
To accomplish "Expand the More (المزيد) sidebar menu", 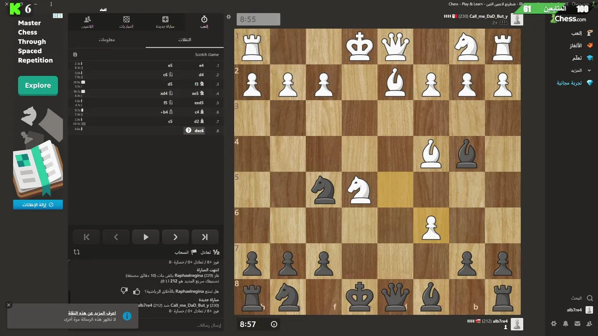I will pos(581,70).
